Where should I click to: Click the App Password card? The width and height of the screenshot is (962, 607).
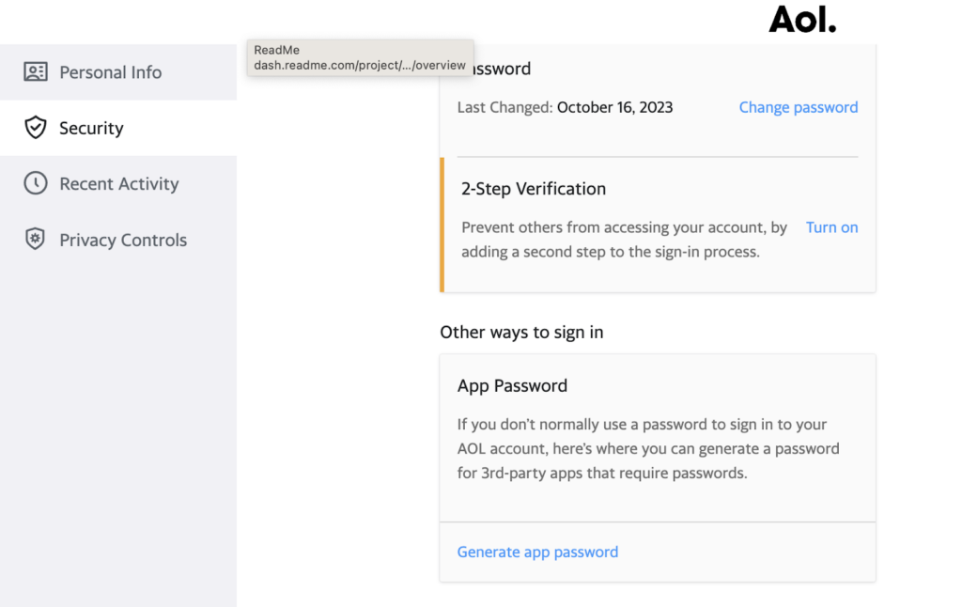coord(657,438)
